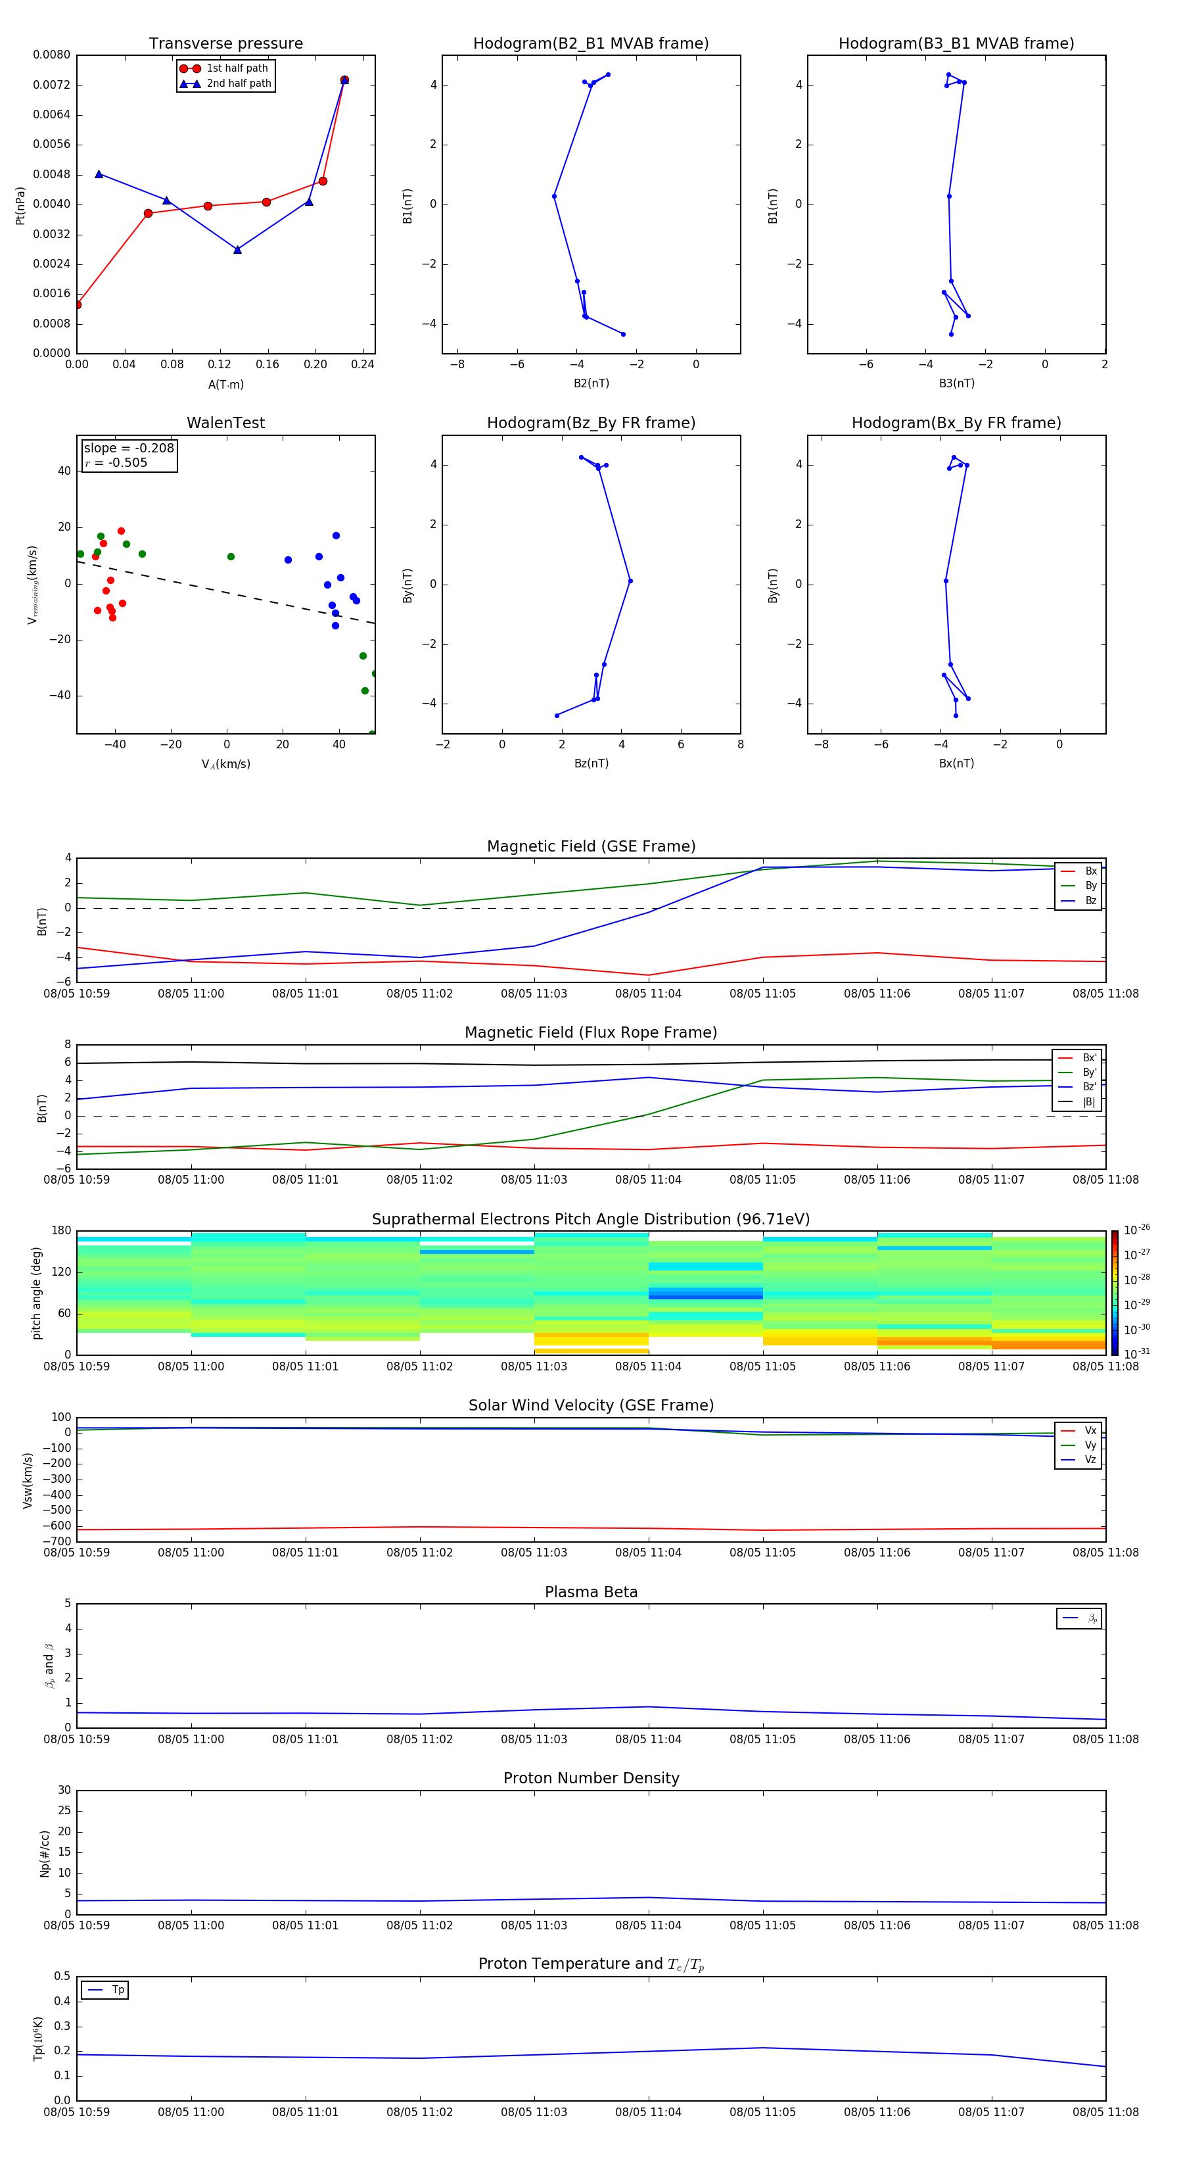Click the 'Hodogram(Bx_By FR frame)' title
The height and width of the screenshot is (2170, 1183).
[x=956, y=423]
